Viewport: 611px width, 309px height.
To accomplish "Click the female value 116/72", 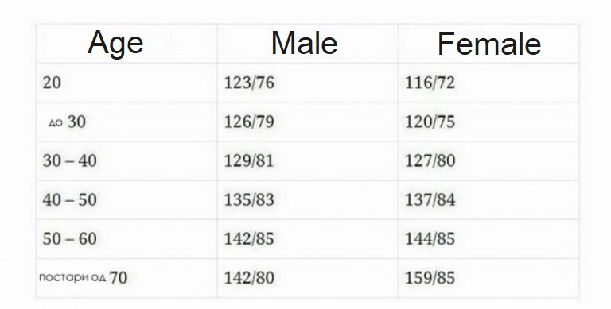I will tap(430, 83).
